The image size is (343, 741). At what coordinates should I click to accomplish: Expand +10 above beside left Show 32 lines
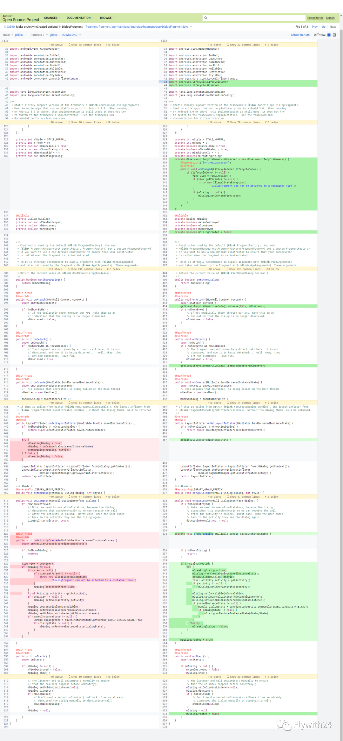click(56, 45)
